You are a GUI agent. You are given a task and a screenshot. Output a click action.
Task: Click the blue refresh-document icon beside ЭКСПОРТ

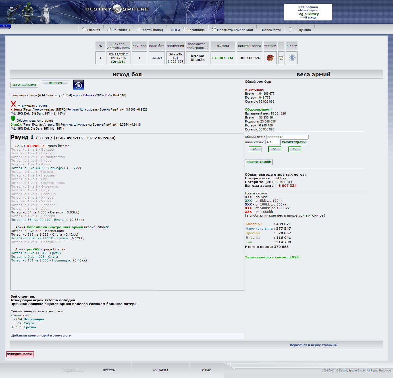(78, 85)
